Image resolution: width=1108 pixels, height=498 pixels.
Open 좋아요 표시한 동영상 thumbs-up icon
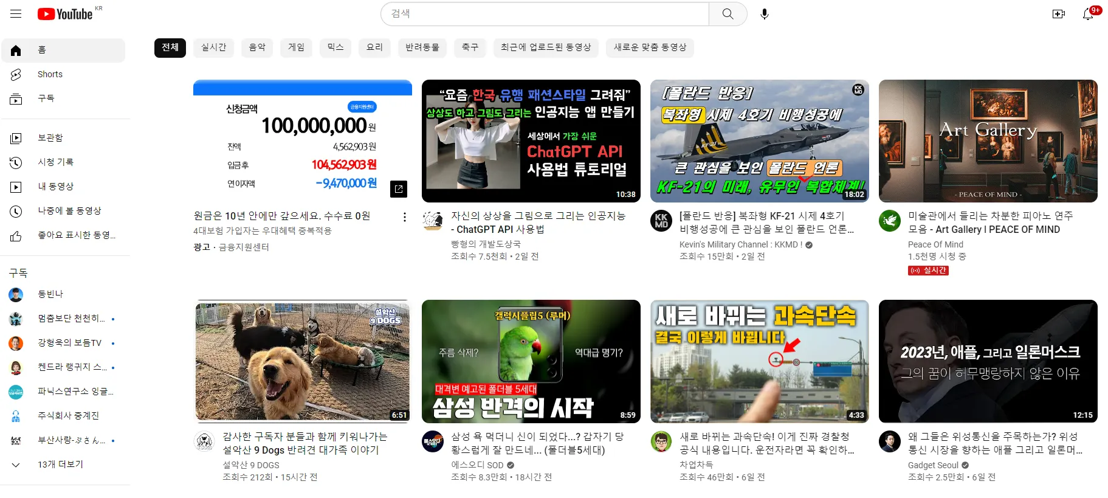[x=16, y=236]
